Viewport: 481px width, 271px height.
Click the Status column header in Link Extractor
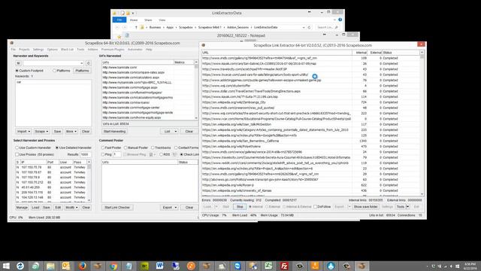coord(401,53)
